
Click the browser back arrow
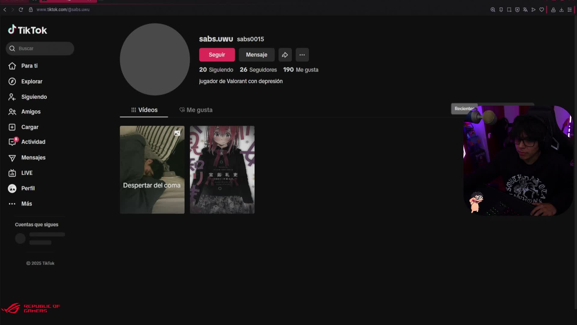pyautogui.click(x=5, y=10)
